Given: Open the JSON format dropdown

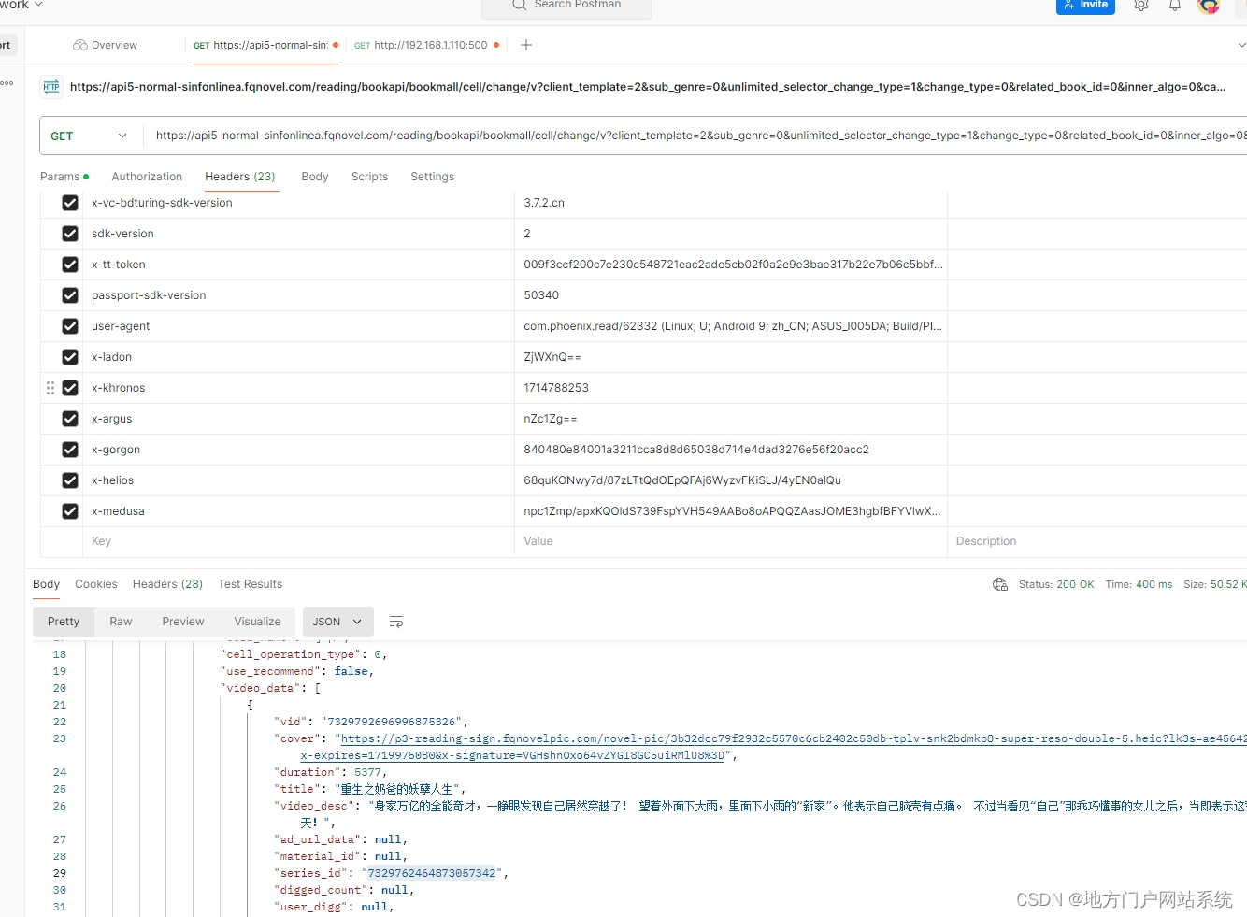Looking at the screenshot, I should pyautogui.click(x=337, y=622).
